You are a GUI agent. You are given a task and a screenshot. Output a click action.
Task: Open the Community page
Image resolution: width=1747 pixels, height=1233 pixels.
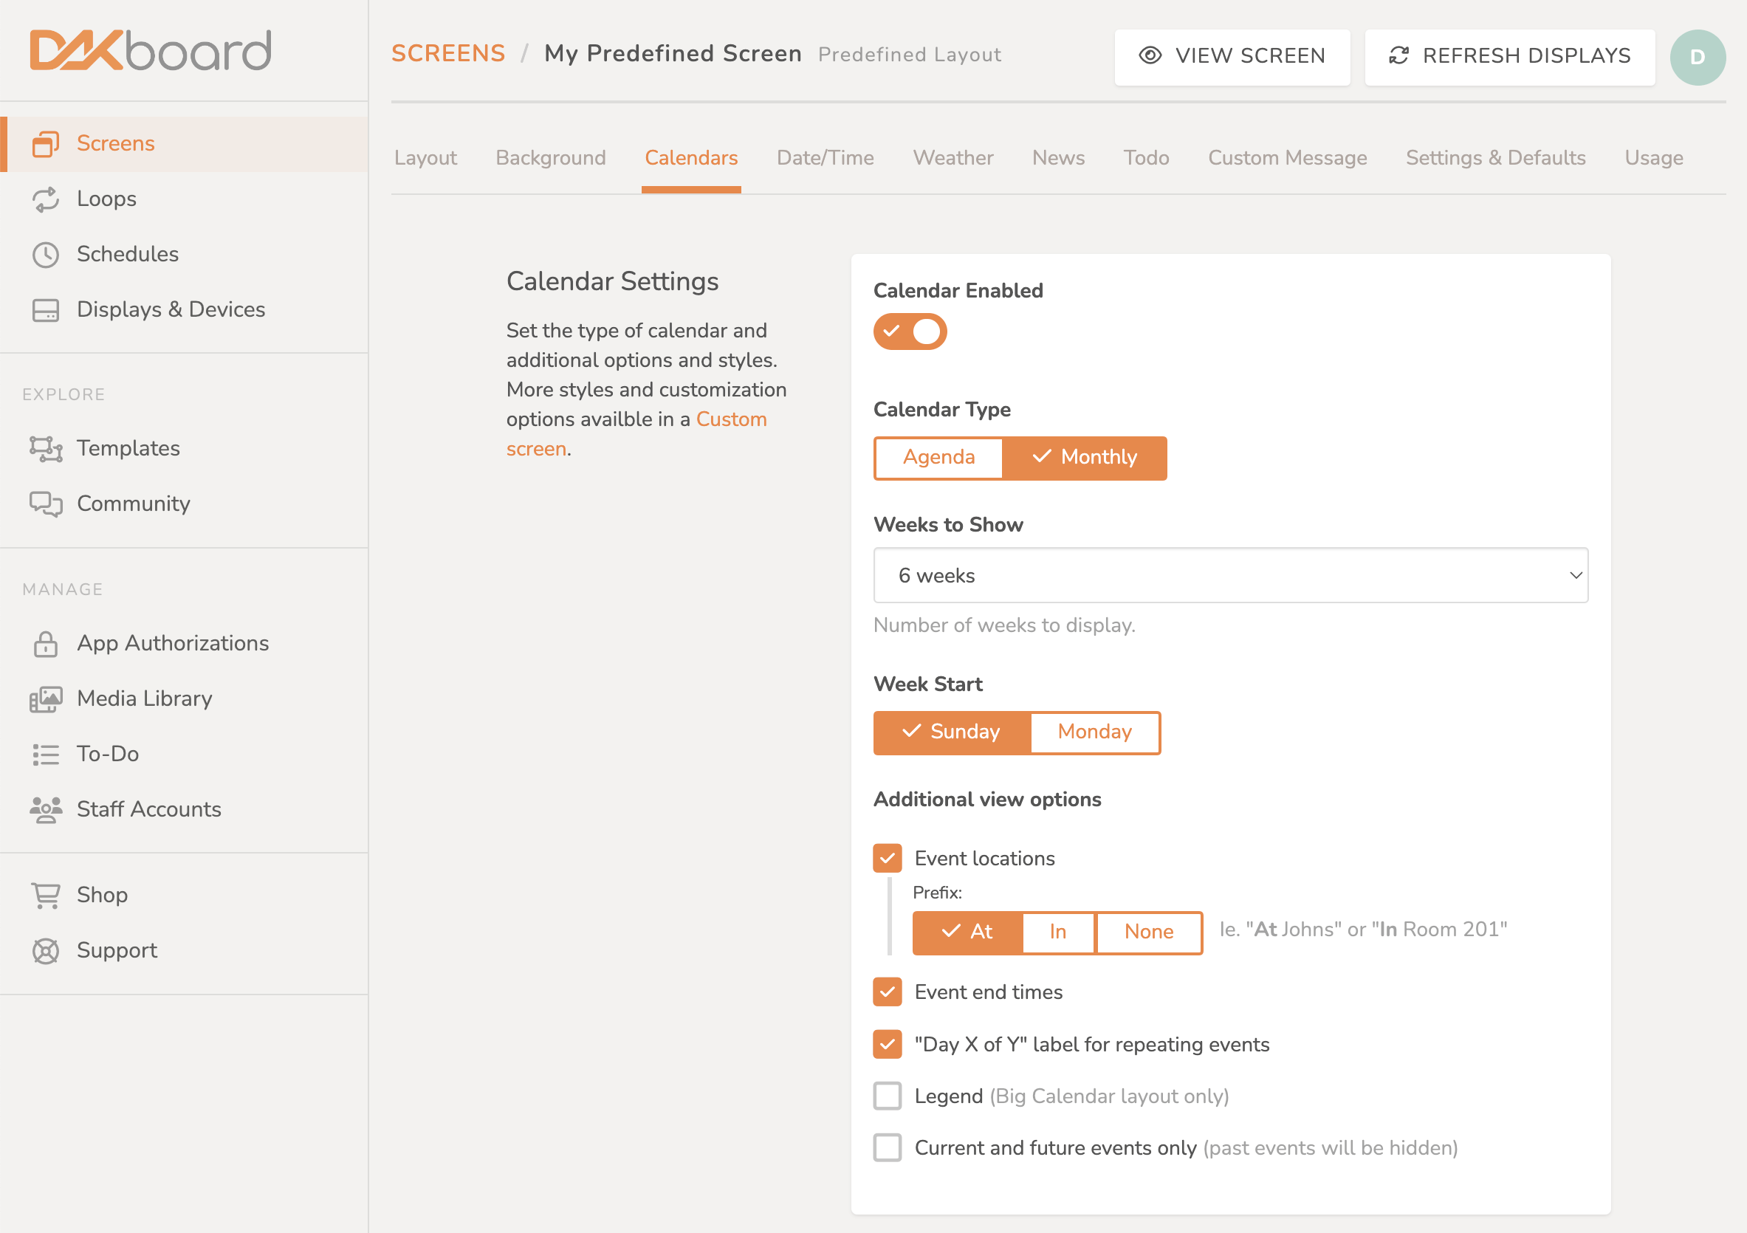(132, 504)
